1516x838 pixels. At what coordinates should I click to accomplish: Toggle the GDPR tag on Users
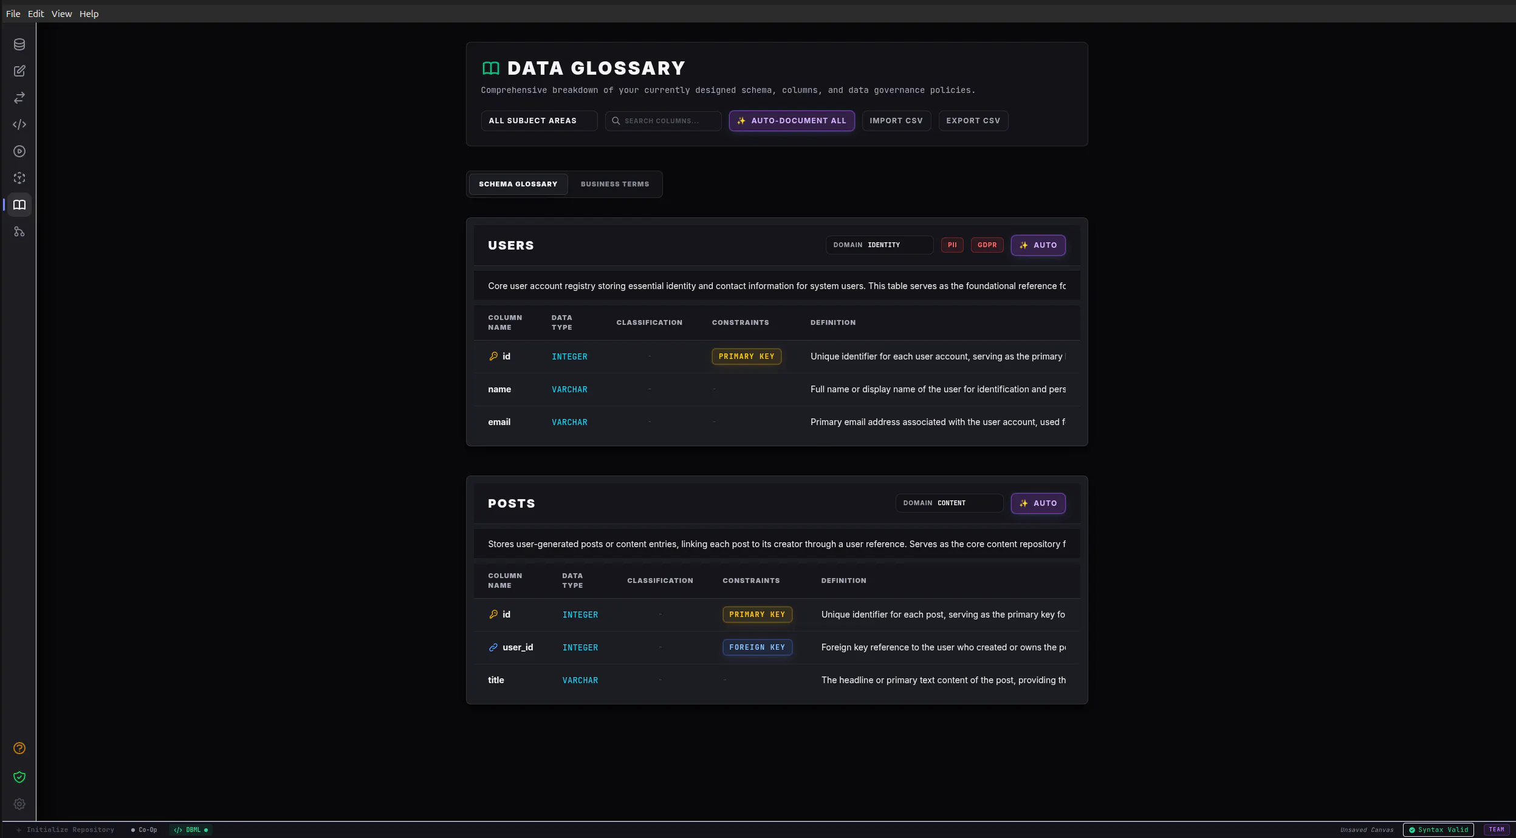click(987, 245)
